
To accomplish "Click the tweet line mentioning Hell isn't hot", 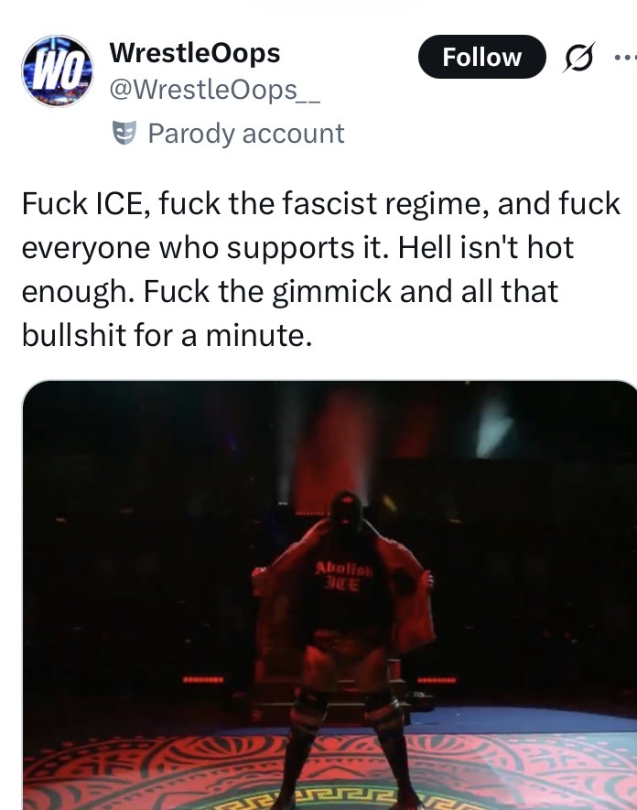I will 297,247.
